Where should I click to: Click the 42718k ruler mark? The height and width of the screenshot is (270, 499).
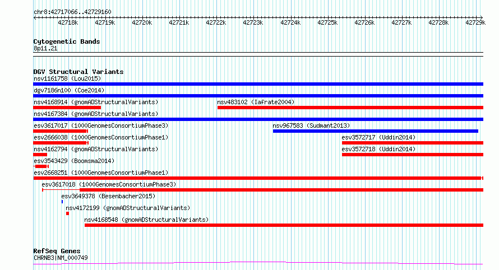pyautogui.click(x=68, y=22)
